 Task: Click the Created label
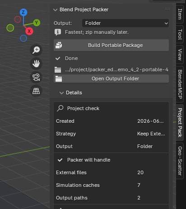pyautogui.click(x=65, y=121)
